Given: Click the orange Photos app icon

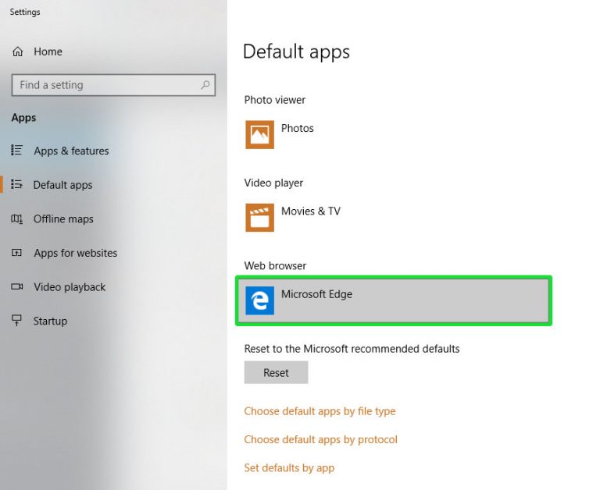Looking at the screenshot, I should 259,134.
